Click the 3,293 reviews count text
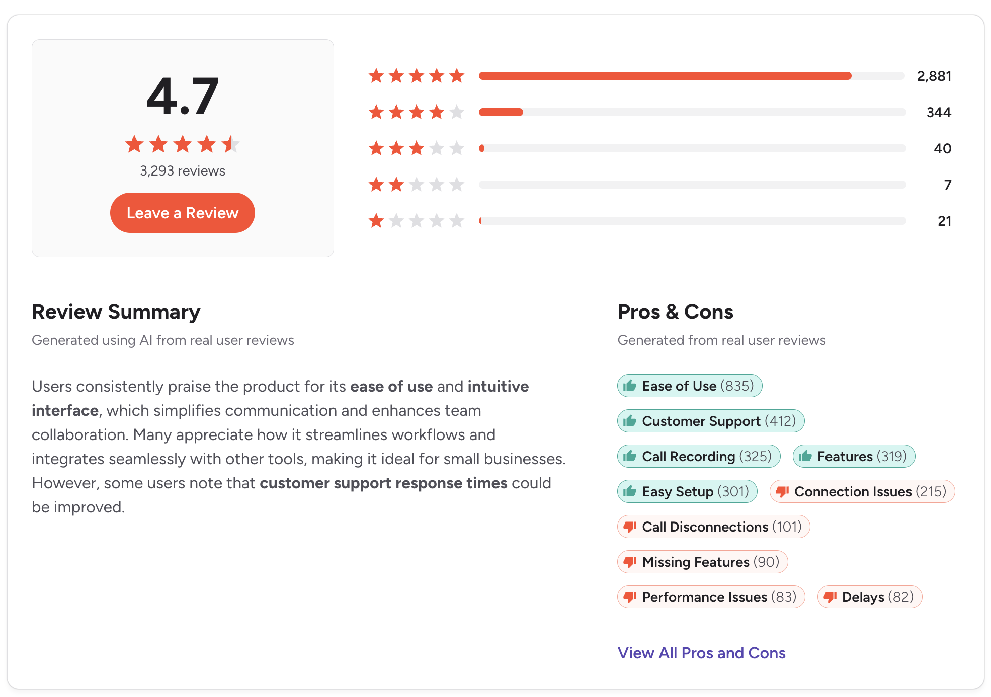Screen dimensions: 991x697 click(182, 170)
